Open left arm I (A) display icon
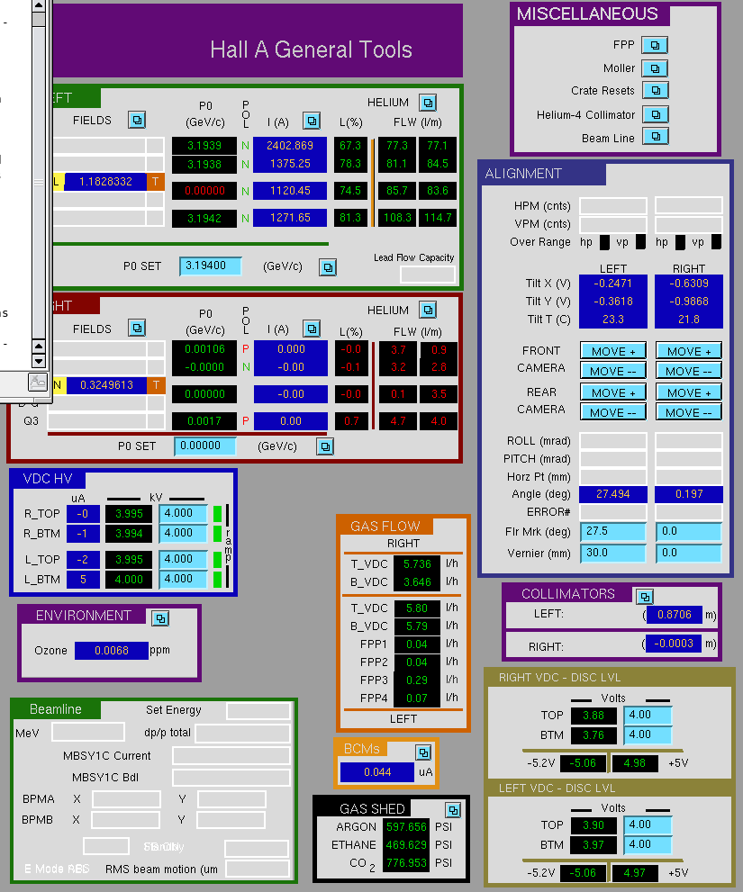 tap(312, 121)
